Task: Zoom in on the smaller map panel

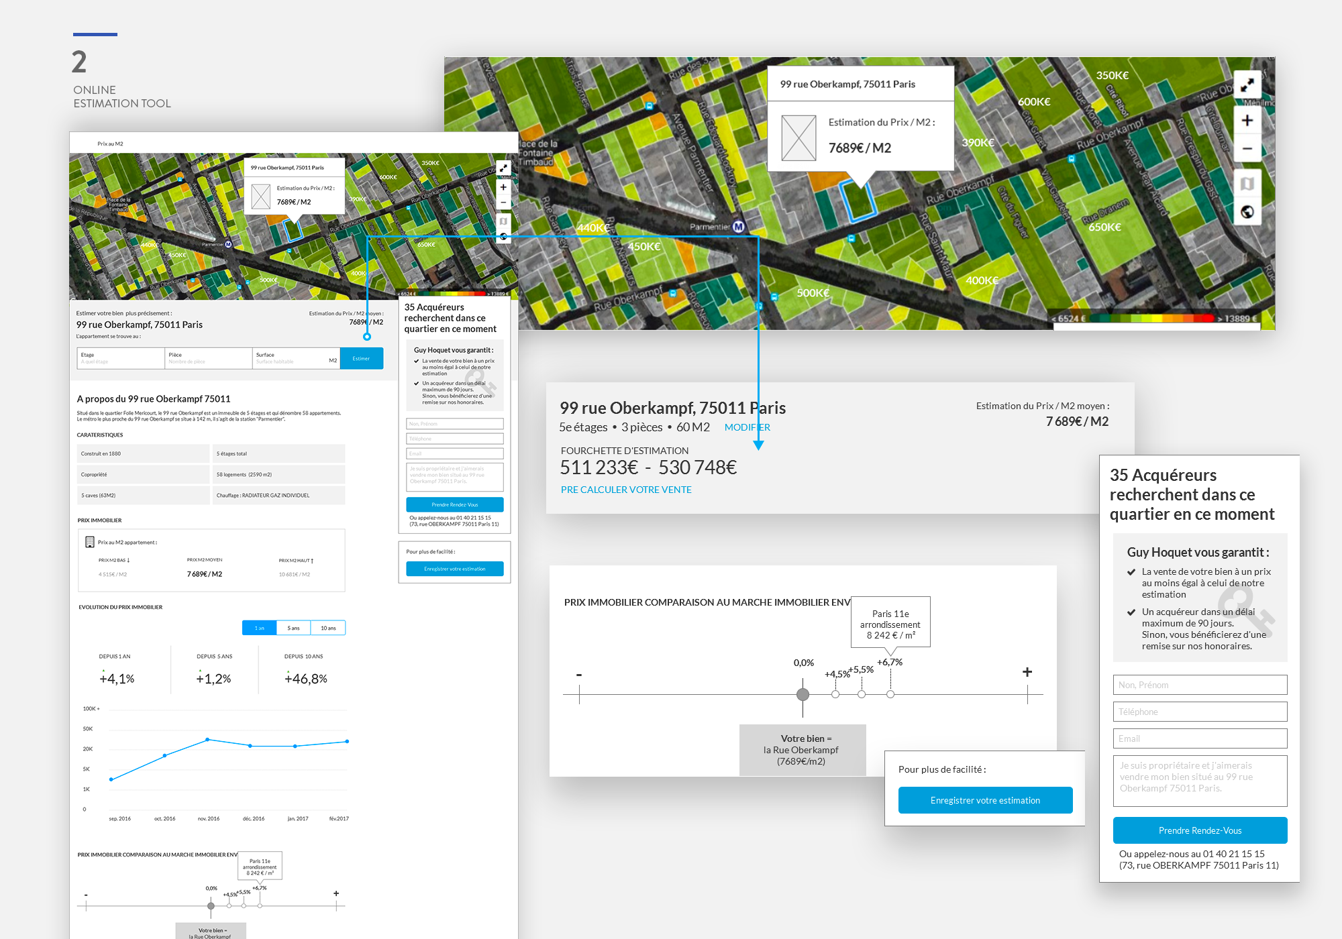Action: pyautogui.click(x=503, y=187)
